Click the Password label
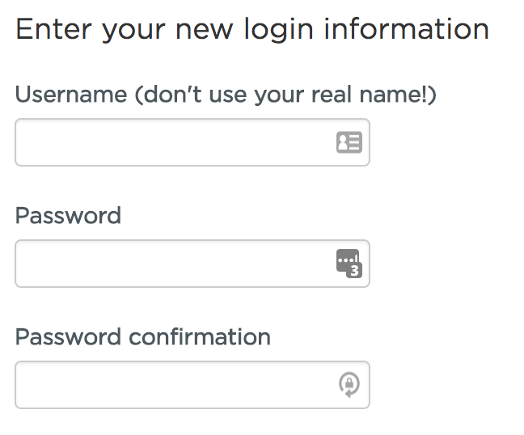Screen dimensions: 524x435 (68, 216)
